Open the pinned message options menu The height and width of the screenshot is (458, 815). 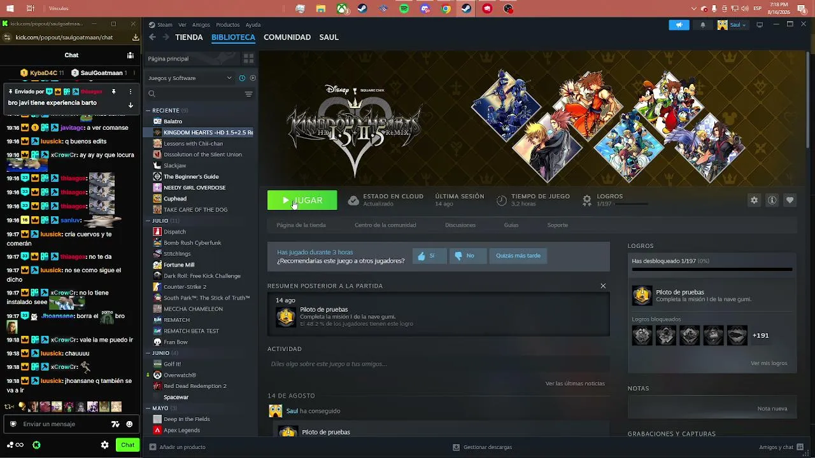tap(131, 92)
